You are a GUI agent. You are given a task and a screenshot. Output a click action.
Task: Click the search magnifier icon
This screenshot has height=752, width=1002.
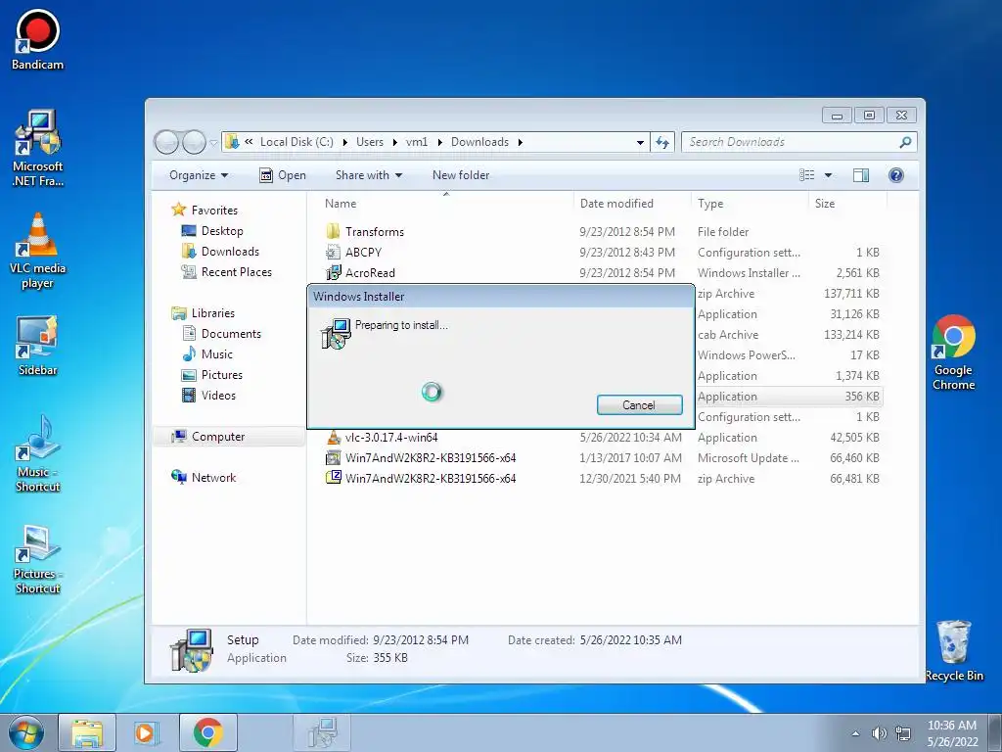905,142
